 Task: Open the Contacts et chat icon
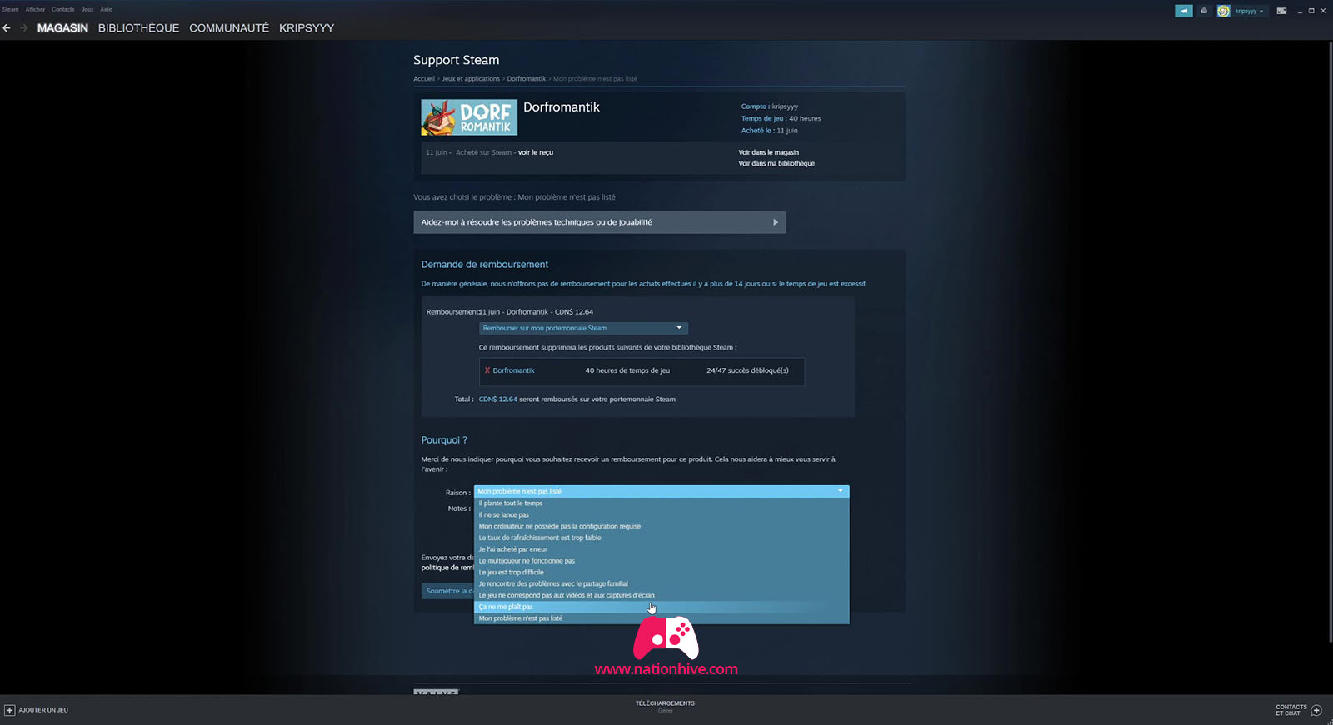pos(1317,710)
